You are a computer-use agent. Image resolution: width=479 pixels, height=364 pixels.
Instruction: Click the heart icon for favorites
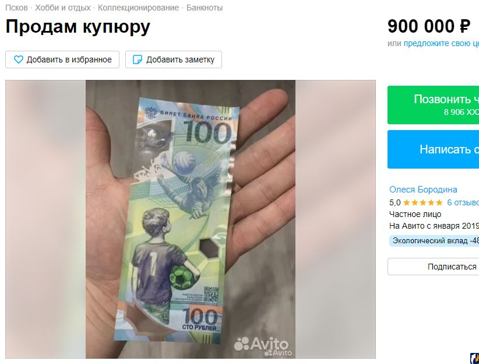(x=19, y=60)
